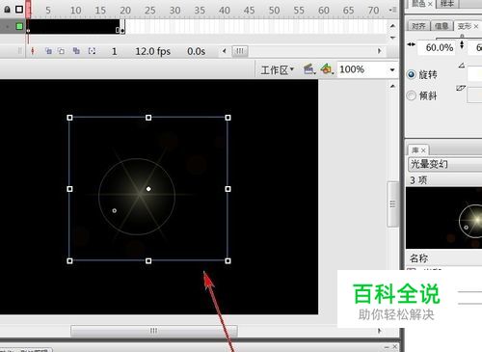This screenshot has height=352, width=482.
Task: Close the 颜色 color tab
Action: click(430, 4)
